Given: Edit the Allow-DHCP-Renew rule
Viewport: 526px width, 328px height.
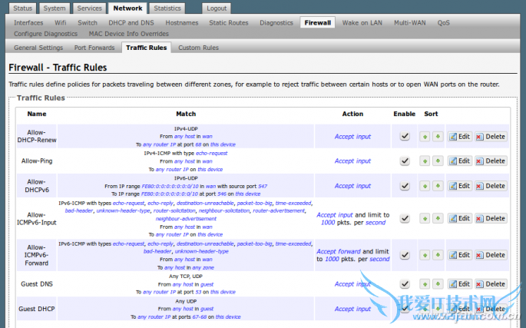Looking at the screenshot, I should (x=458, y=137).
